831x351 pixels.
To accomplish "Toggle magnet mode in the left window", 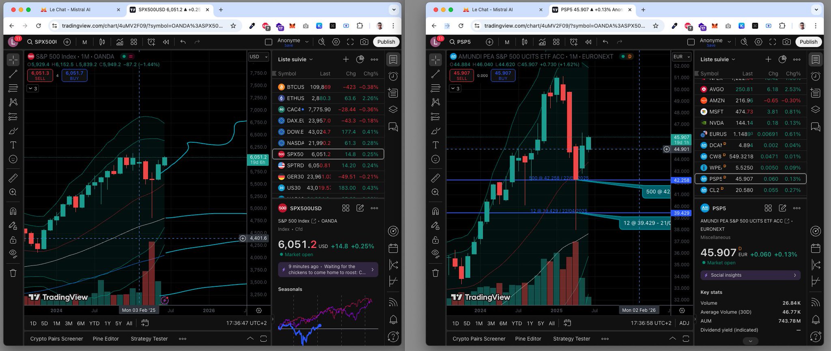I will [x=13, y=211].
